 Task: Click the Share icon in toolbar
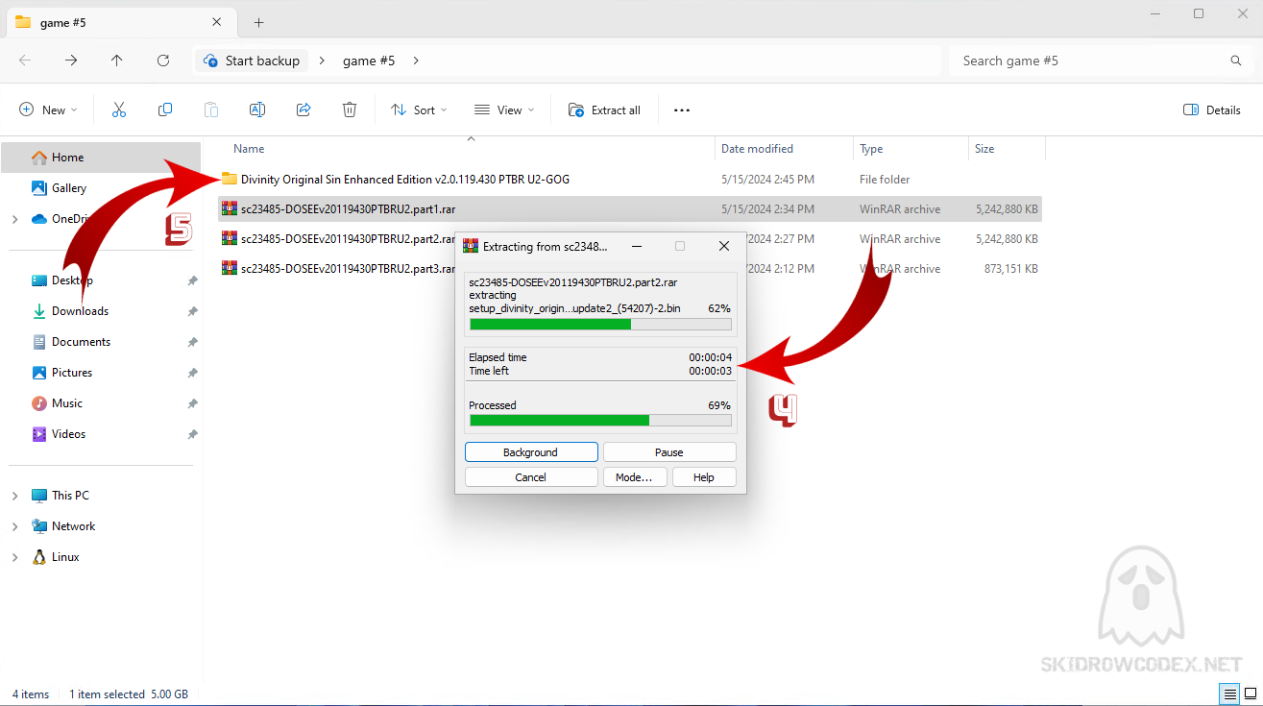304,110
